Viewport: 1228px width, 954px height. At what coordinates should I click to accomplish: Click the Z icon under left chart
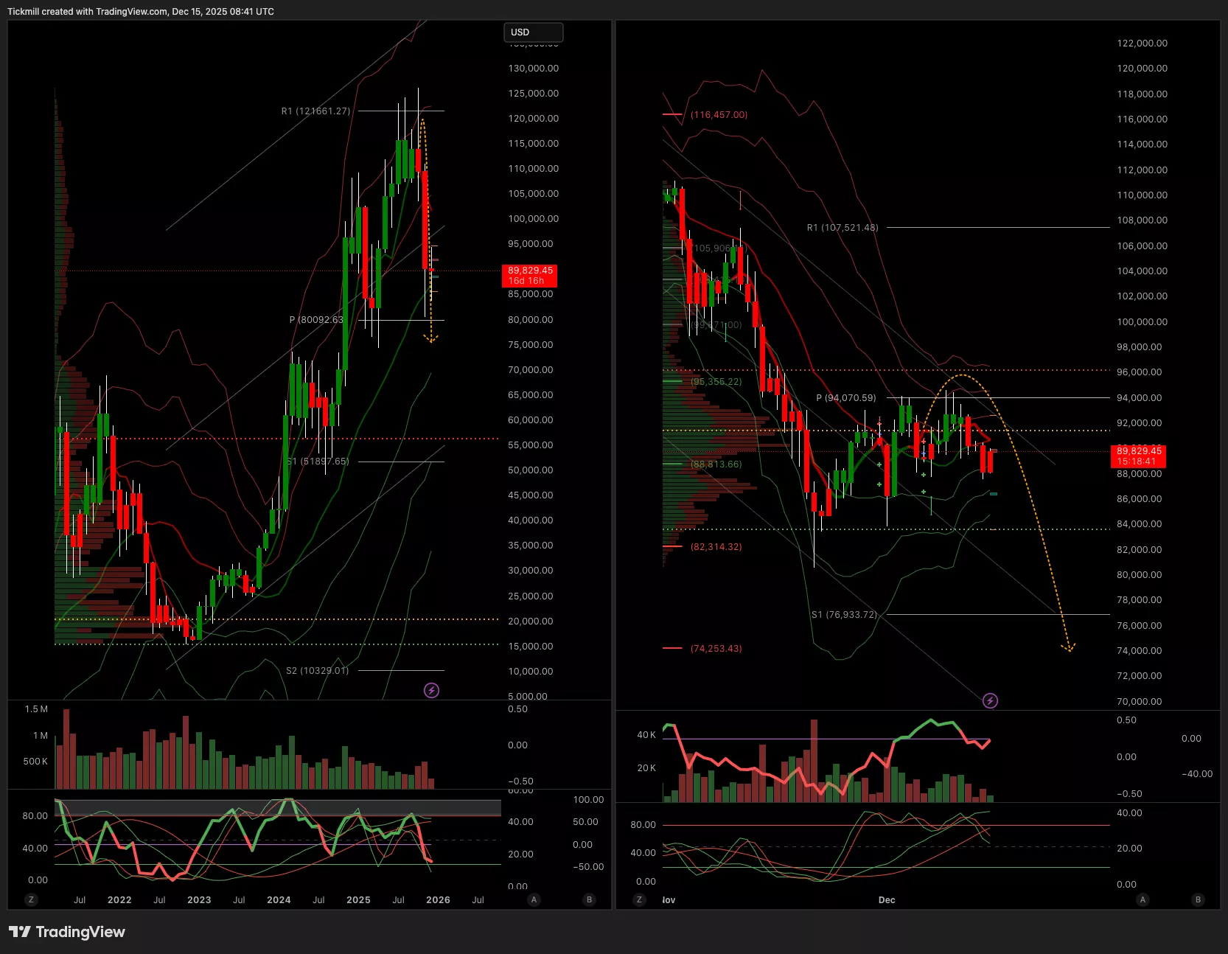tap(31, 899)
